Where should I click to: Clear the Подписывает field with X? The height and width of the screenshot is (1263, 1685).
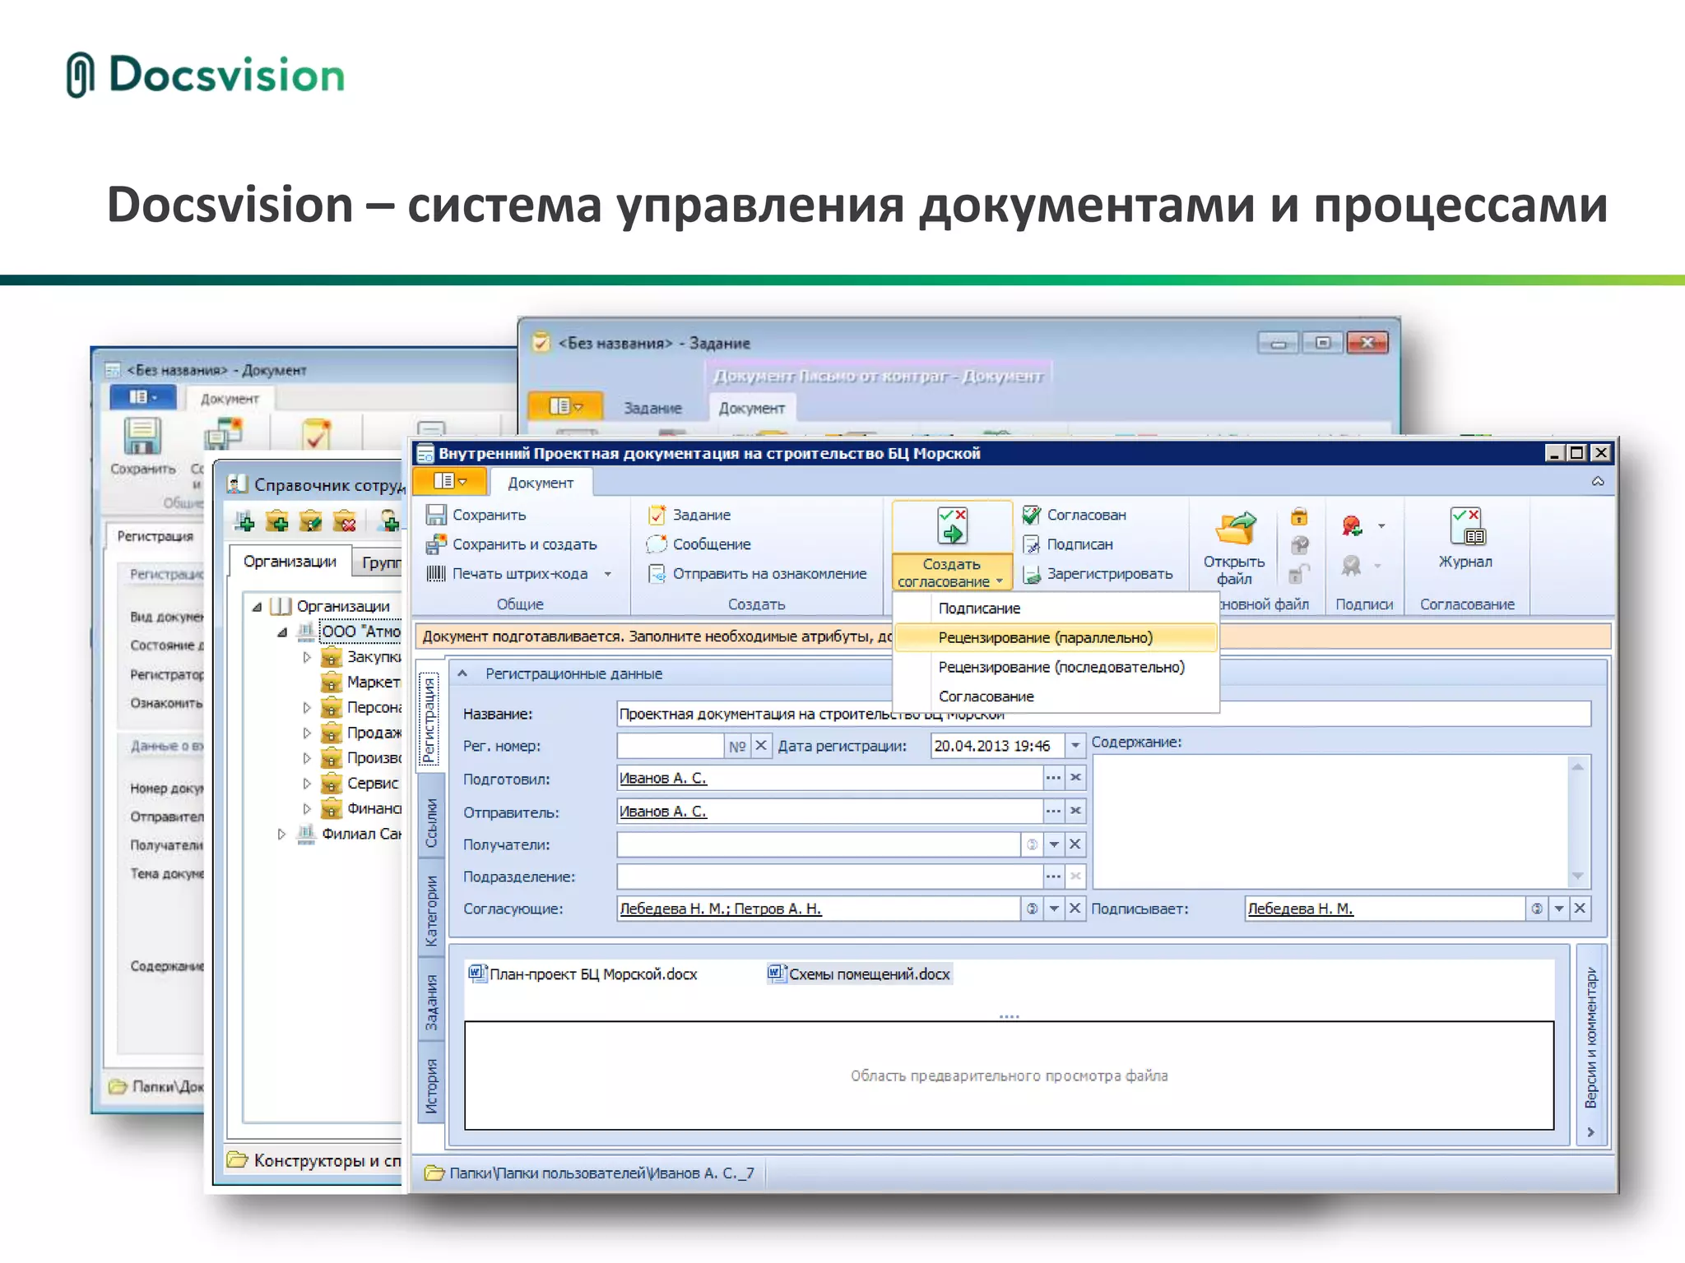point(1580,909)
